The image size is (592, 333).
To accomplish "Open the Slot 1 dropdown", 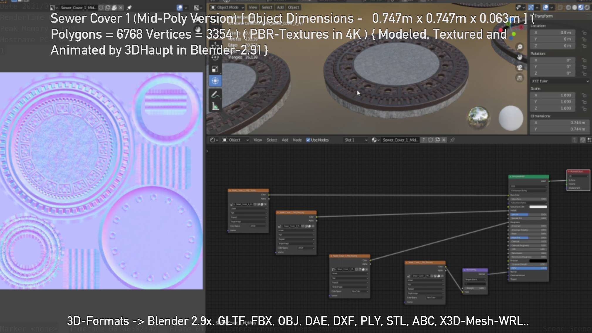I will click(x=356, y=140).
